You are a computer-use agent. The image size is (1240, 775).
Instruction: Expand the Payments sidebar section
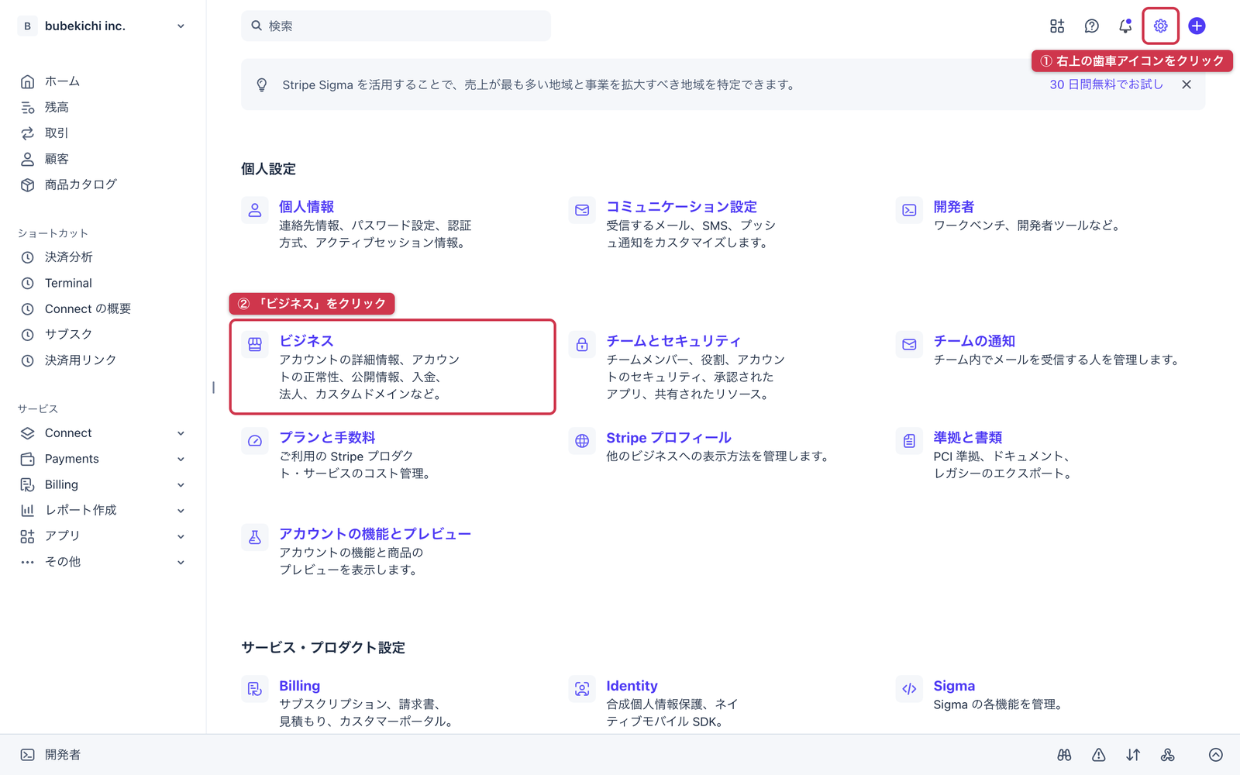click(x=181, y=459)
